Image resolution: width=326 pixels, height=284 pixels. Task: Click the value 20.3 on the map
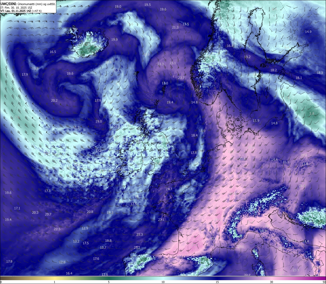click(x=35, y=212)
